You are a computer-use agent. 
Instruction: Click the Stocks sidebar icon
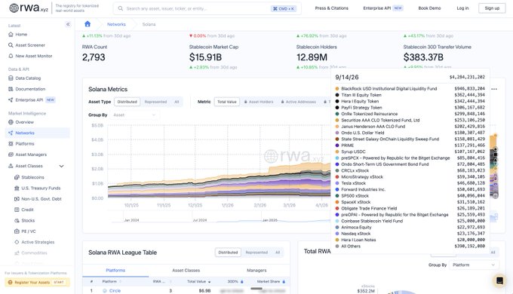coord(17,220)
